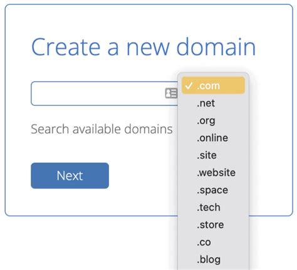Screen dimensions: 297x270
Task: Click the domain name input field
Action: [x=105, y=93]
